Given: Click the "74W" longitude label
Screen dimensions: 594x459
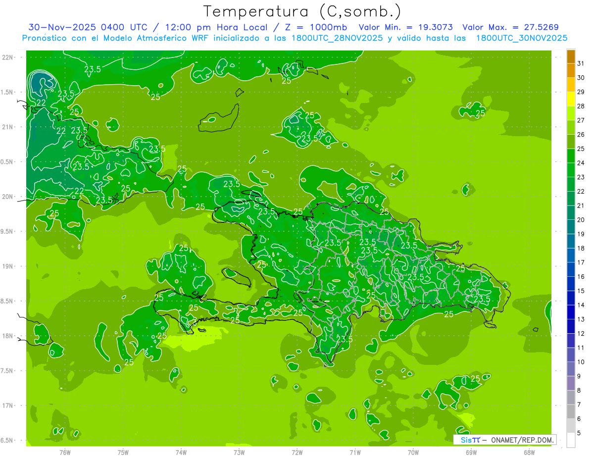Looking at the screenshot, I should pos(181,452).
